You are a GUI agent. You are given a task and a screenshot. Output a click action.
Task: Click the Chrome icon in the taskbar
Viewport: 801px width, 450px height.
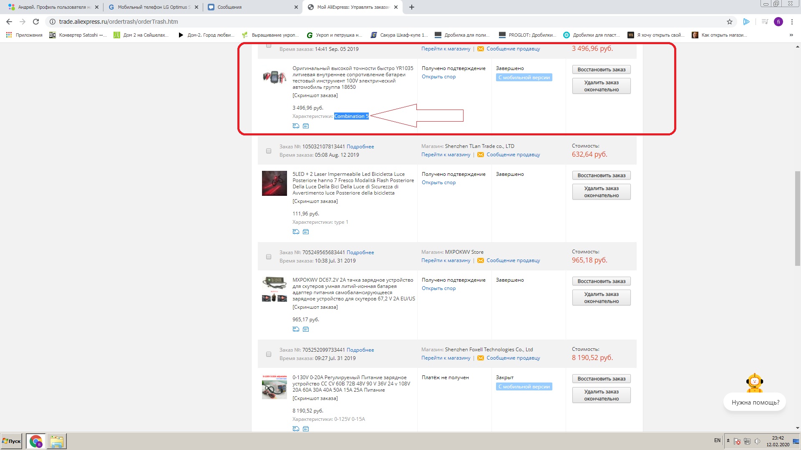click(x=36, y=441)
